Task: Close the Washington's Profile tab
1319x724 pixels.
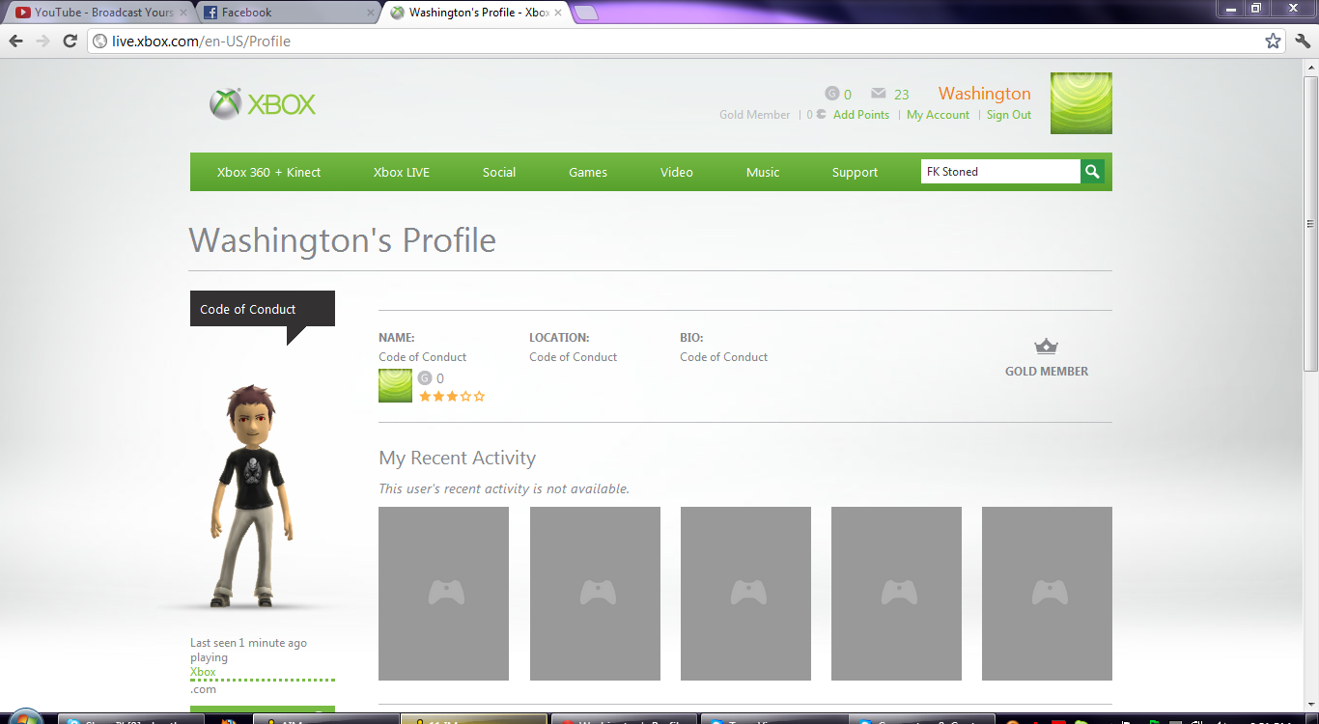Action: (558, 13)
